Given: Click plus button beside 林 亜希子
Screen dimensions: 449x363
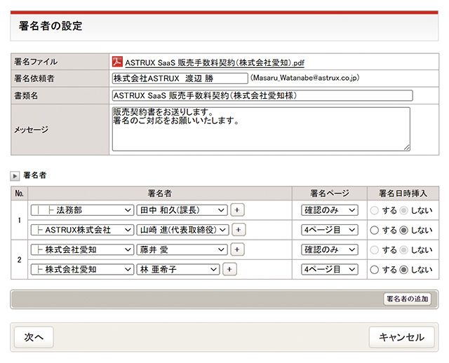Looking at the screenshot, I should pos(229,270).
